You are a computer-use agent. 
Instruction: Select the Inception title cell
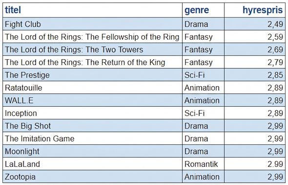click(x=92, y=113)
